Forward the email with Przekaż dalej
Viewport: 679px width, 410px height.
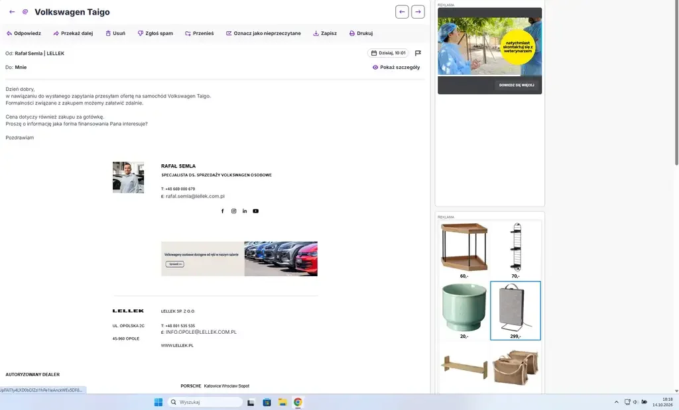[x=73, y=33]
